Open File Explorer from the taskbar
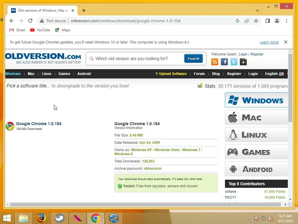 24,218
